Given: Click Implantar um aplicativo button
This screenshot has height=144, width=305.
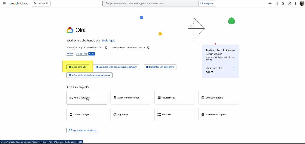Looking at the screenshot, I should [160, 67].
